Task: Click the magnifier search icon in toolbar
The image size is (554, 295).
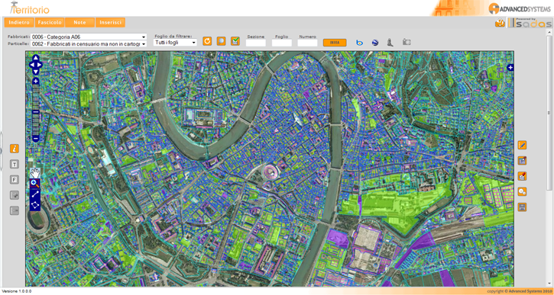Action: click(221, 41)
